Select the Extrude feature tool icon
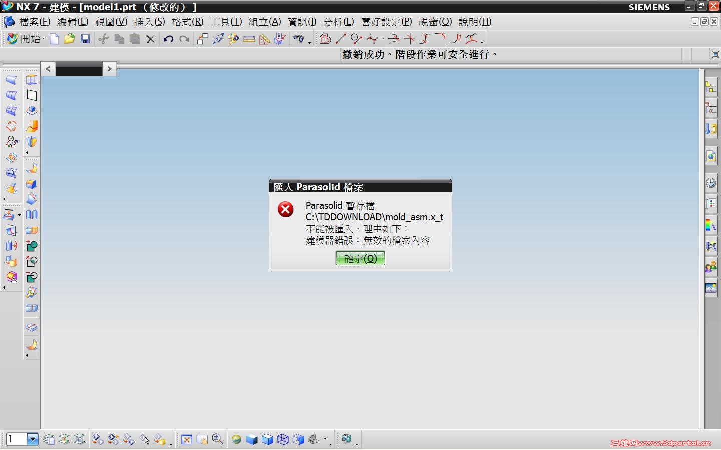This screenshot has width=721, height=450. [32, 80]
